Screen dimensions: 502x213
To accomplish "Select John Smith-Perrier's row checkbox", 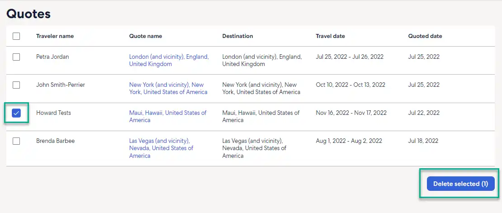I will [16, 85].
